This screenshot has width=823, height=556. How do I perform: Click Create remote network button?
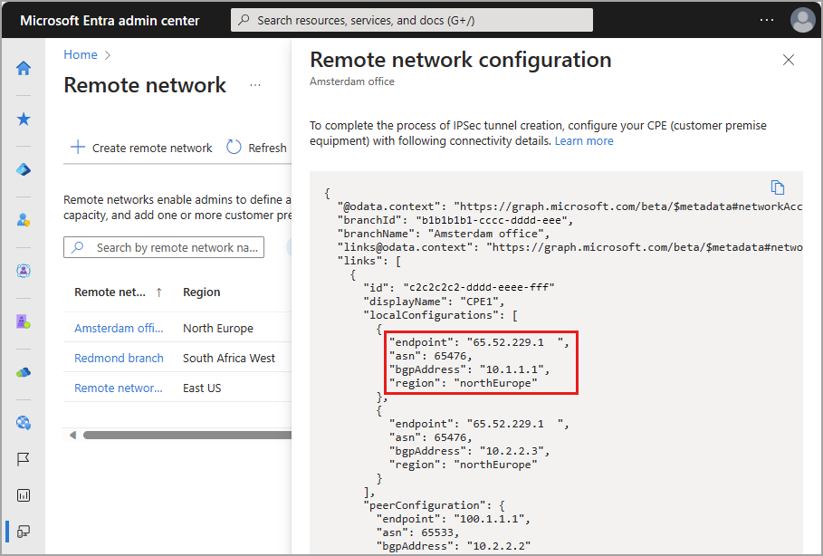[x=141, y=148]
